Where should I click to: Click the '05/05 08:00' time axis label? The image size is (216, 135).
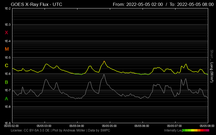click(x=207, y=126)
